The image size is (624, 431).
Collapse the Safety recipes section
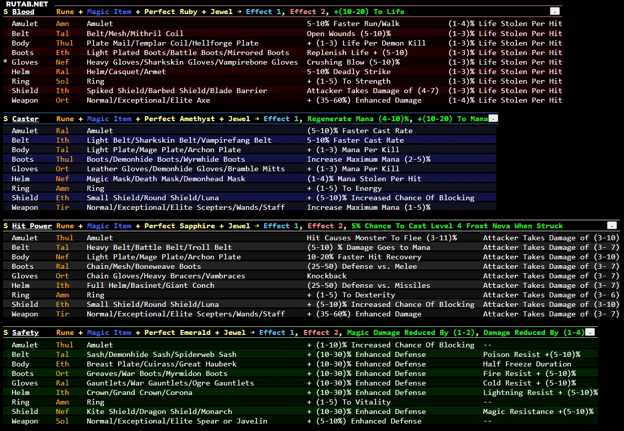click(590, 332)
